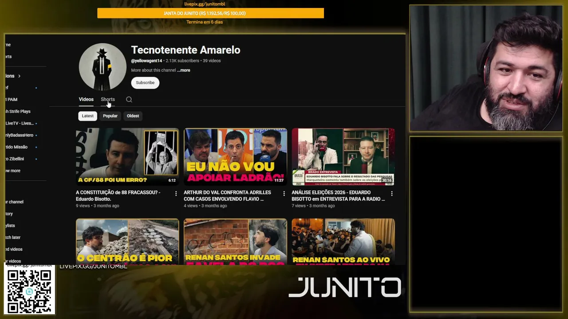Play the RENAN SANTOS AO VIVO thumbnail
Viewport: 568px width, 319px height.
[343, 242]
